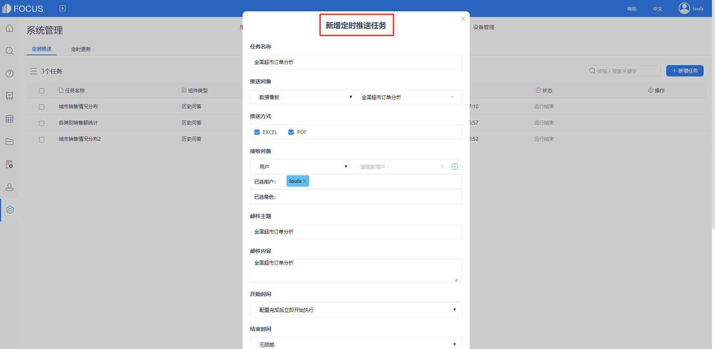Open the data table sidebar icon

[9, 119]
